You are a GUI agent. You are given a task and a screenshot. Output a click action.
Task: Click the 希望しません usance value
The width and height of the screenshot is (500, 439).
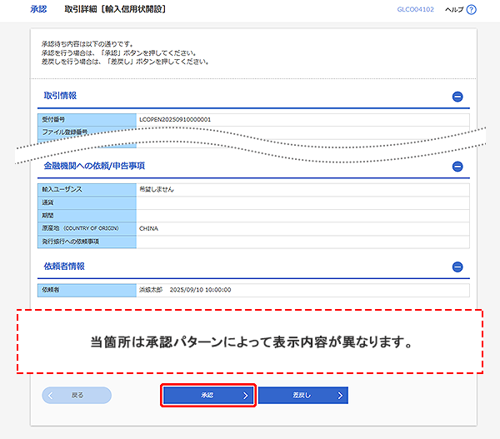point(157,189)
